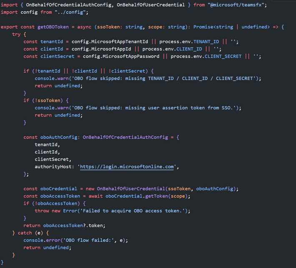Click the authorityHost property name
The image size is (296, 268).
(x=54, y=167)
